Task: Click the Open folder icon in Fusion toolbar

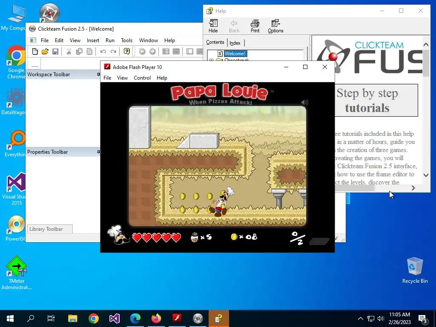Action: (45, 52)
